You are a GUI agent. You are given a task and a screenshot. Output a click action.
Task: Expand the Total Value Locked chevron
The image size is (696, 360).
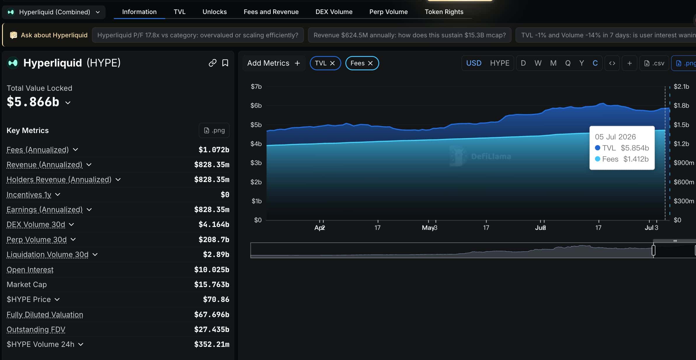coord(68,103)
